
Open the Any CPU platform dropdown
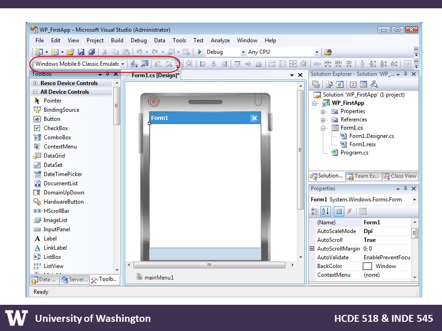click(317, 52)
